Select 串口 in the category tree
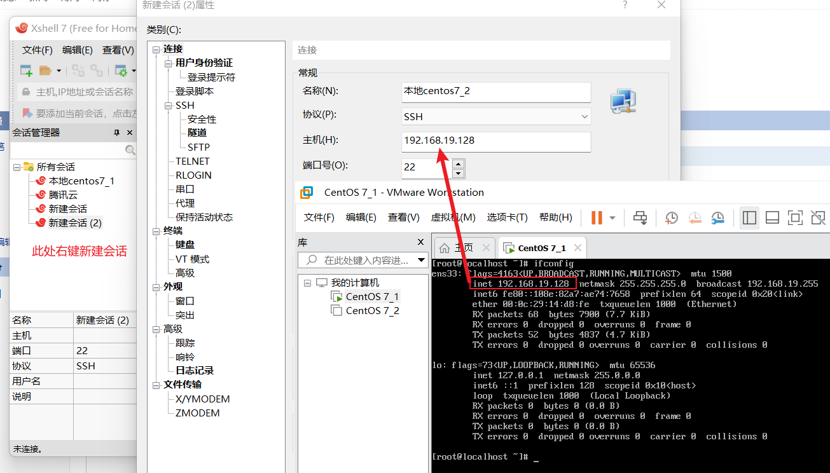The height and width of the screenshot is (473, 830). point(185,189)
